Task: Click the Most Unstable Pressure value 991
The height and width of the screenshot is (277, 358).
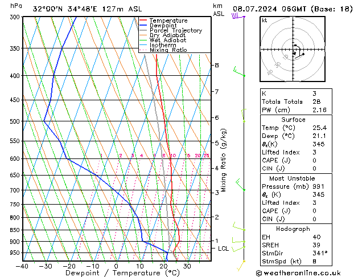Action: click(318, 186)
